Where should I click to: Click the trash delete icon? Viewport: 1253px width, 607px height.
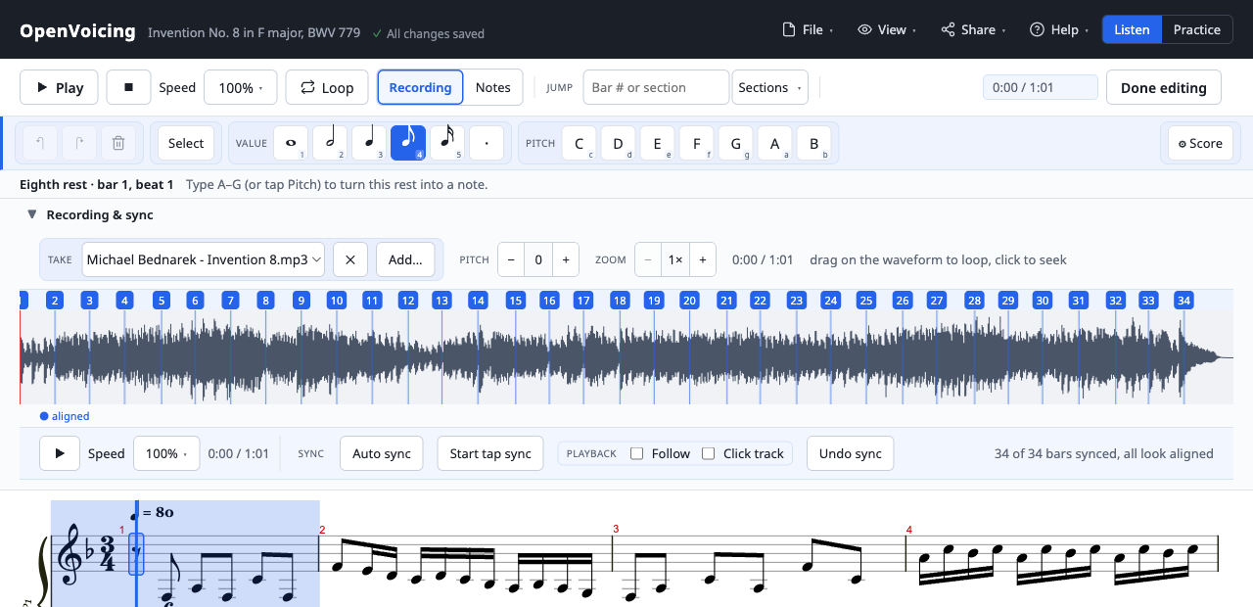point(118,143)
